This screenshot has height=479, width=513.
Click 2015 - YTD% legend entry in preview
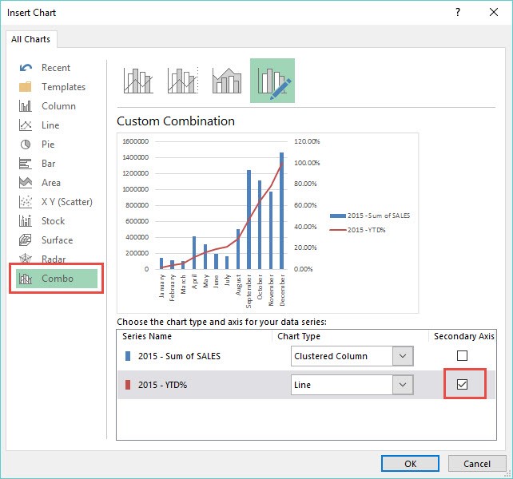point(358,230)
